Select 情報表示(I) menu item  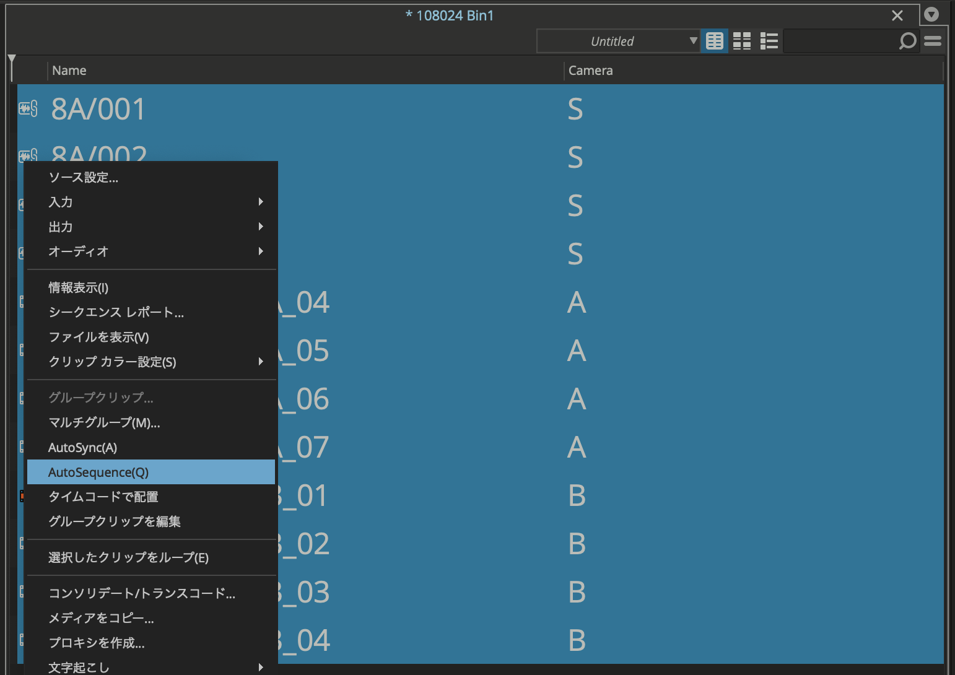click(151, 287)
